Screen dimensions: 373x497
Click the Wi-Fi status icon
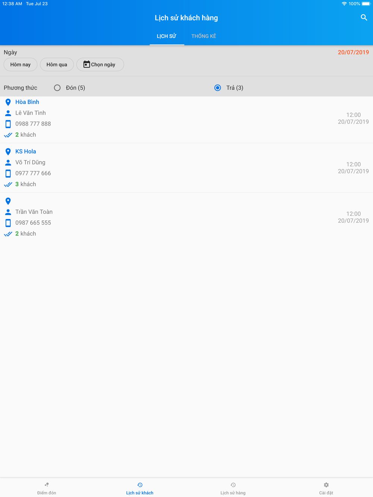[x=344, y=4]
